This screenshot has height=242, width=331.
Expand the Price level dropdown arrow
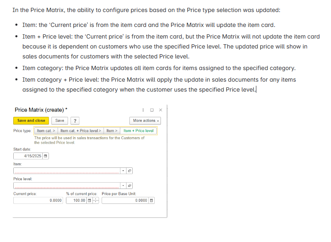[x=123, y=186]
